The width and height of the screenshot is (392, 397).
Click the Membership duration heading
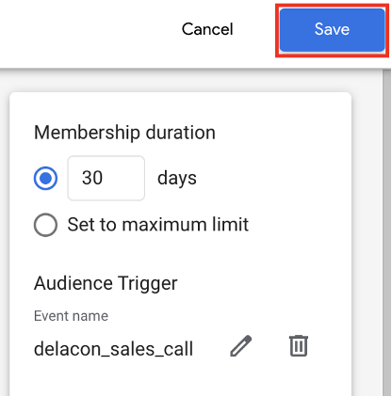124,133
